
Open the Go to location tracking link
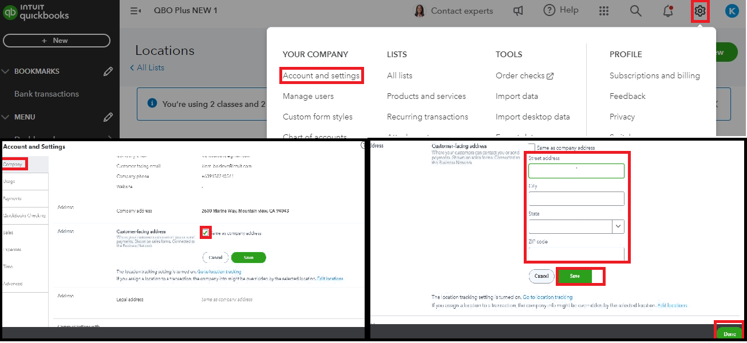[547, 297]
